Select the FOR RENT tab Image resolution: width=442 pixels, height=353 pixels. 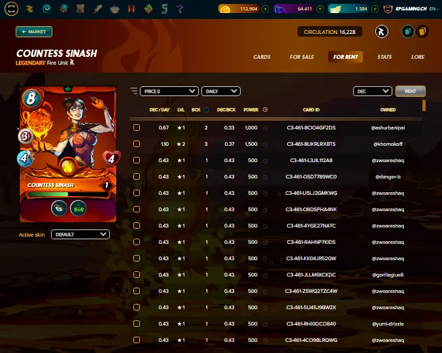tap(346, 57)
